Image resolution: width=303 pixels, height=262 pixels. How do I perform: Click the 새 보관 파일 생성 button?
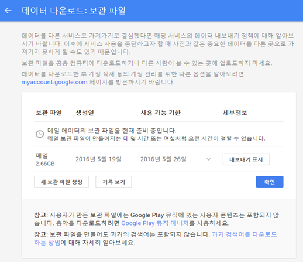pos(61,182)
